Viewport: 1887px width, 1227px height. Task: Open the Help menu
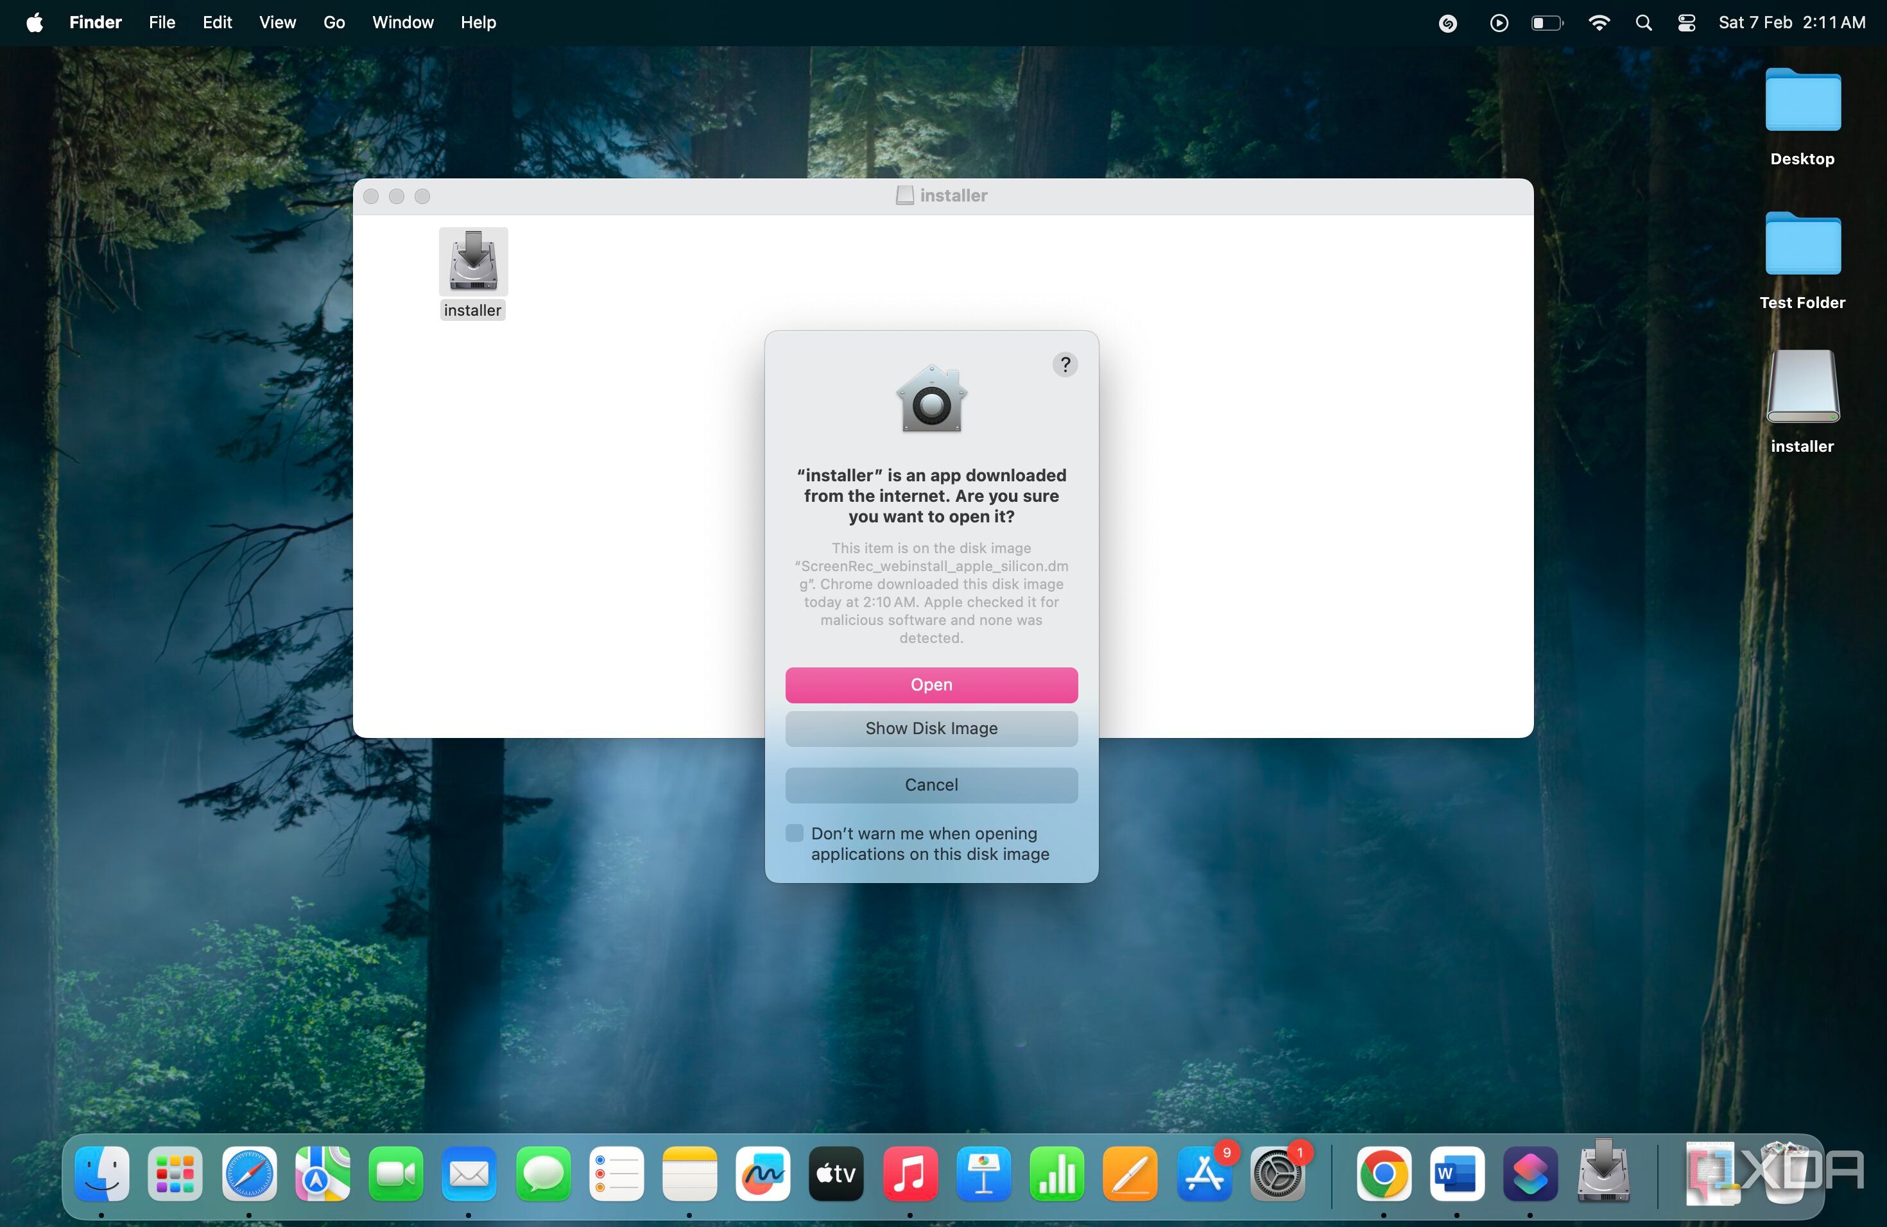[478, 22]
